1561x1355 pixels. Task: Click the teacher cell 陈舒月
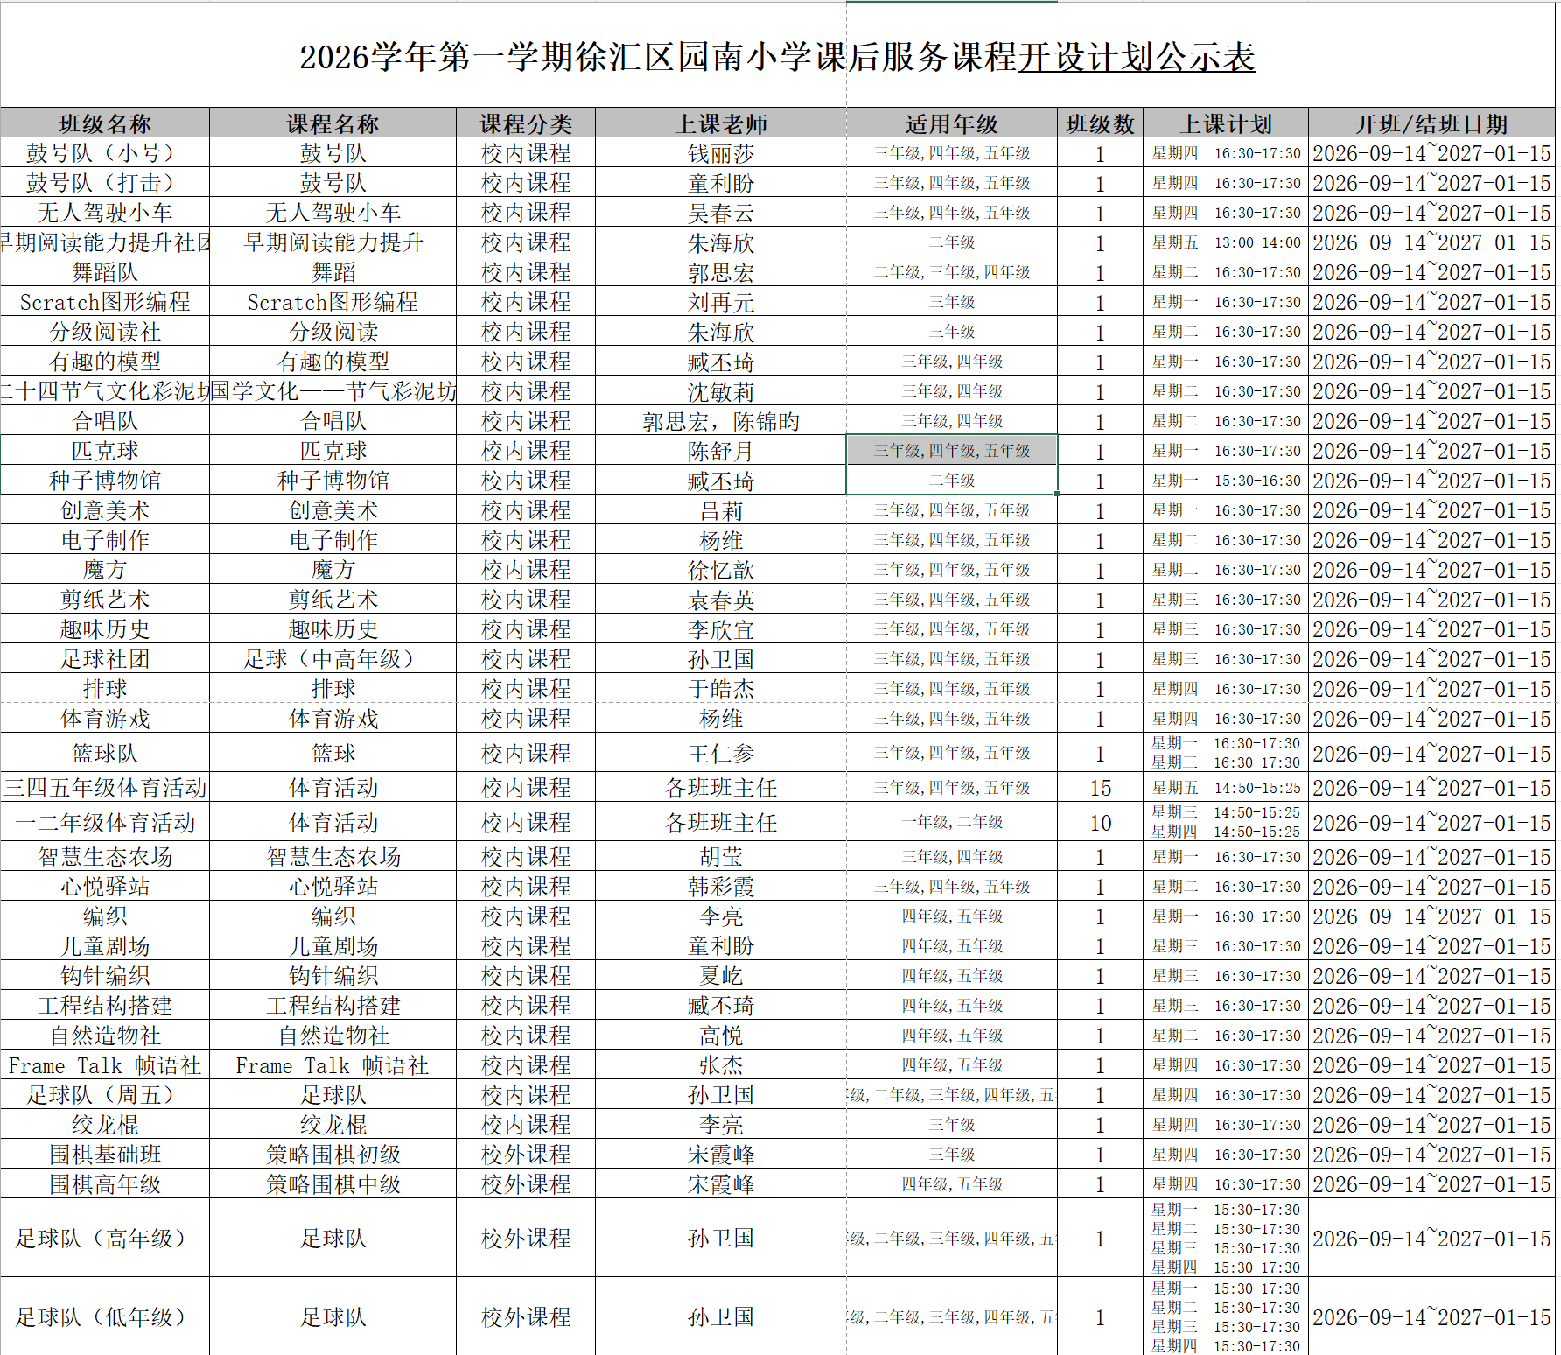[721, 451]
